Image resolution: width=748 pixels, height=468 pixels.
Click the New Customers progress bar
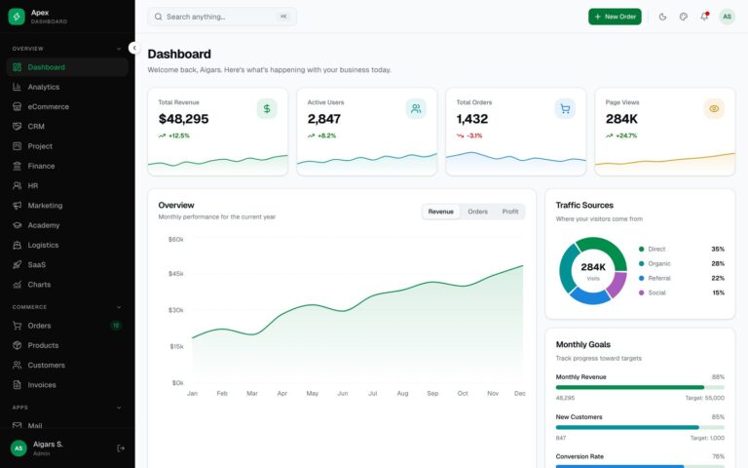point(640,427)
